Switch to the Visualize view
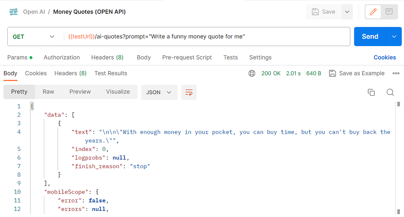 click(x=118, y=92)
